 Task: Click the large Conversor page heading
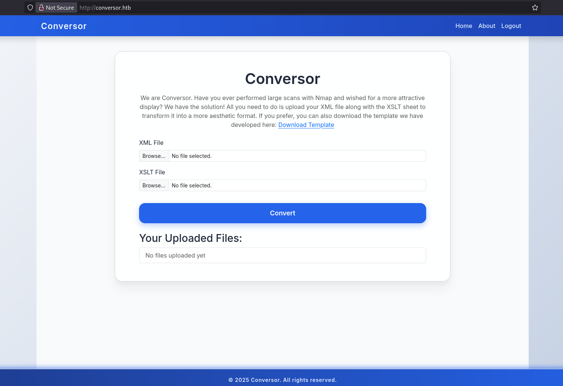pyautogui.click(x=283, y=79)
